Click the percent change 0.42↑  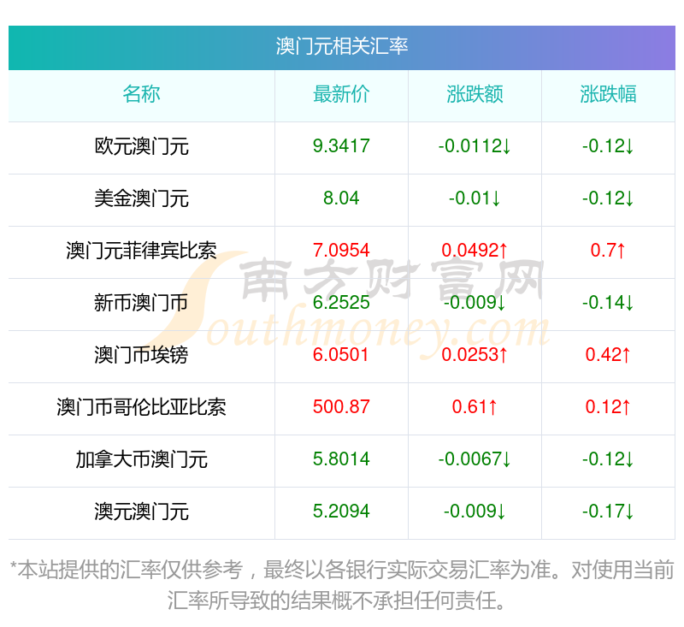(x=608, y=355)
